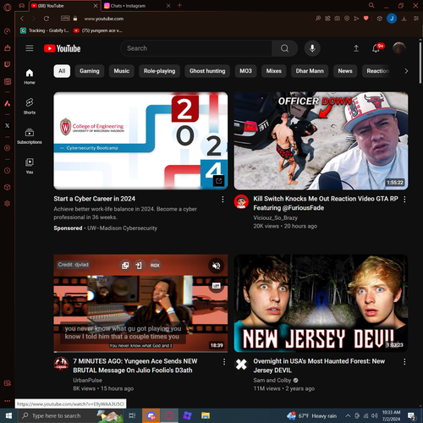Select the News filter chip

pos(345,71)
